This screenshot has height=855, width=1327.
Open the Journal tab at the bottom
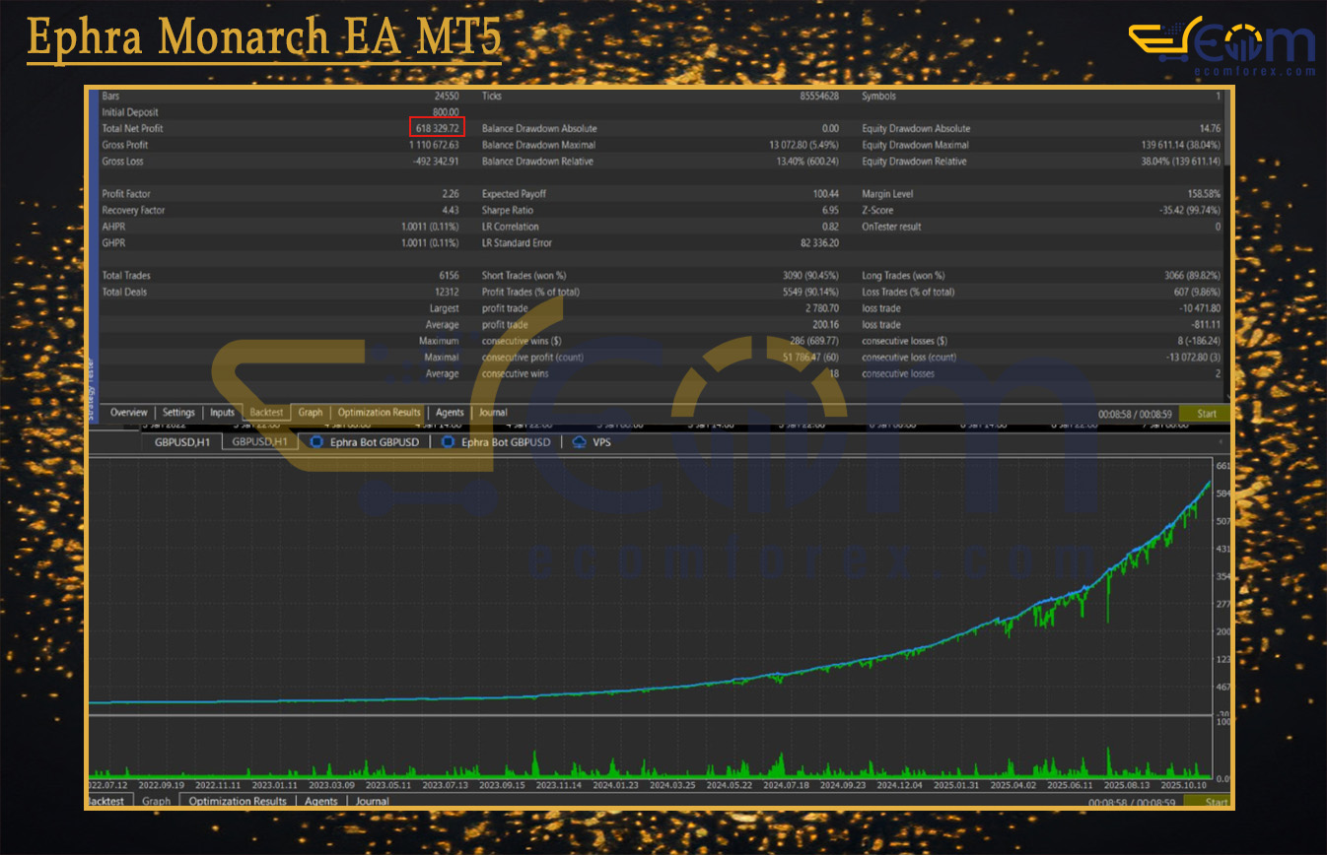[372, 802]
